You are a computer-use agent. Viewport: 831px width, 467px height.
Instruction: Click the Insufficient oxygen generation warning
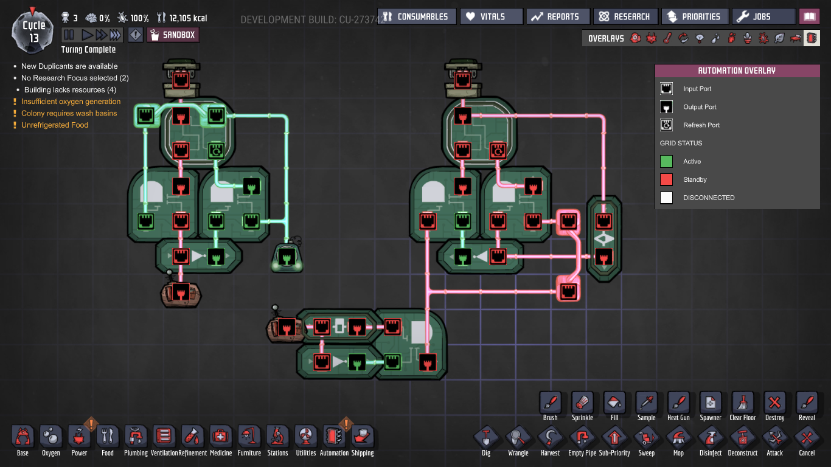click(x=71, y=102)
